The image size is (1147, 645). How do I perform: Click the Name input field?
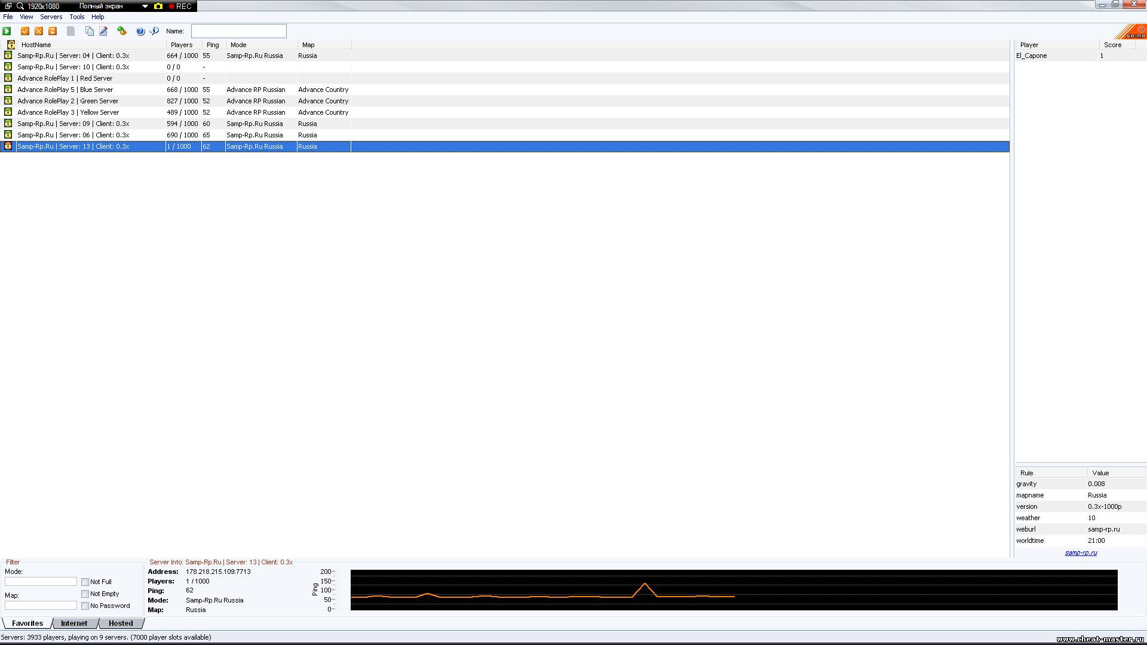(238, 31)
